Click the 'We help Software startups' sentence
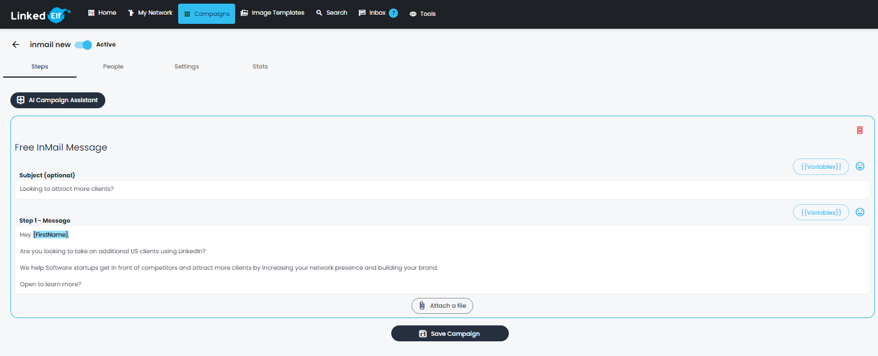The height and width of the screenshot is (356, 878). pyautogui.click(x=229, y=268)
